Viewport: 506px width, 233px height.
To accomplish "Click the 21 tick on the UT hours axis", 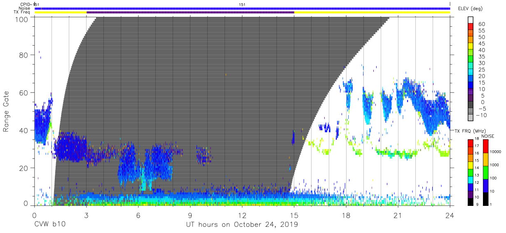I will click(x=398, y=215).
